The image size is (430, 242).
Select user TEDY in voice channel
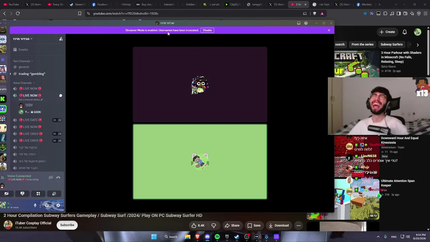click(29, 105)
